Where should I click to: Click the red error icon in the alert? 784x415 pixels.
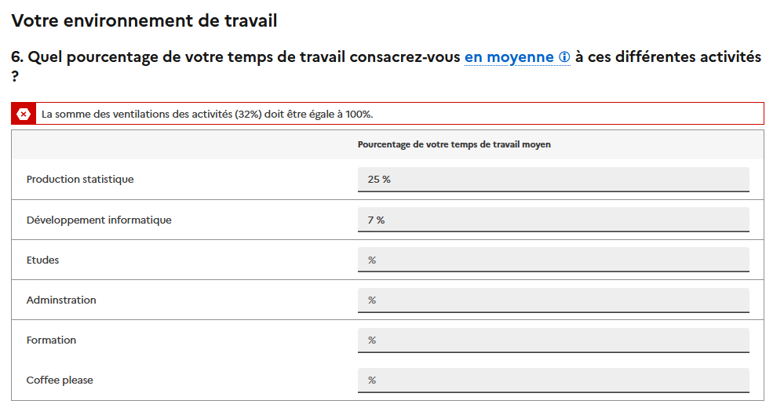point(24,114)
